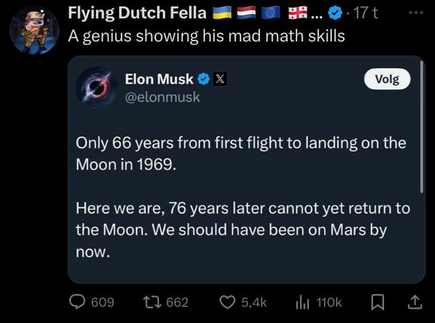The image size is (435, 323).
Task: Click the X affiliation badge beside Elon Musk
Action: (220, 79)
